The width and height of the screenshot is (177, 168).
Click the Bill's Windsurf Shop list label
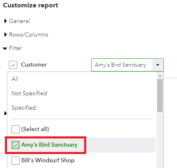(x=48, y=160)
